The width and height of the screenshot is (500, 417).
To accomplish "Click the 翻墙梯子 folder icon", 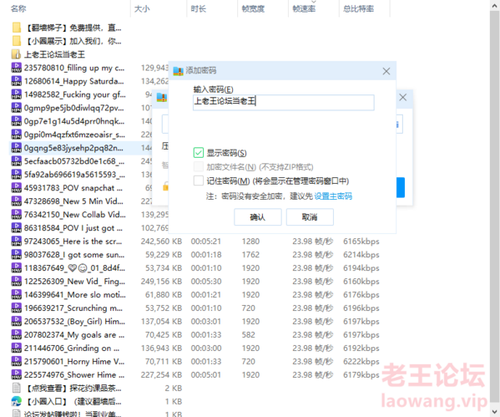I will (17, 28).
